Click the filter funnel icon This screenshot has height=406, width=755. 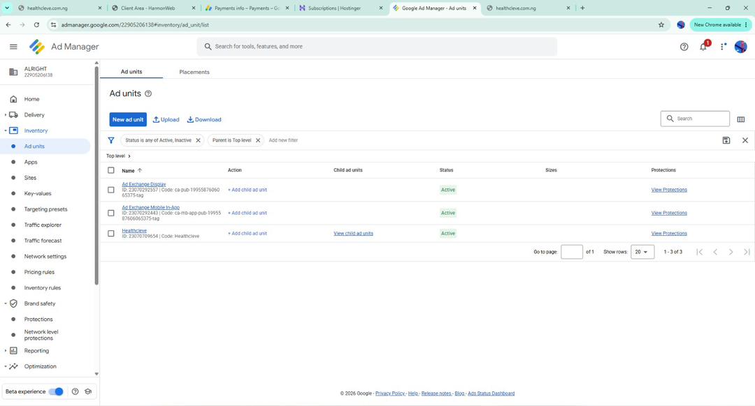pyautogui.click(x=111, y=140)
